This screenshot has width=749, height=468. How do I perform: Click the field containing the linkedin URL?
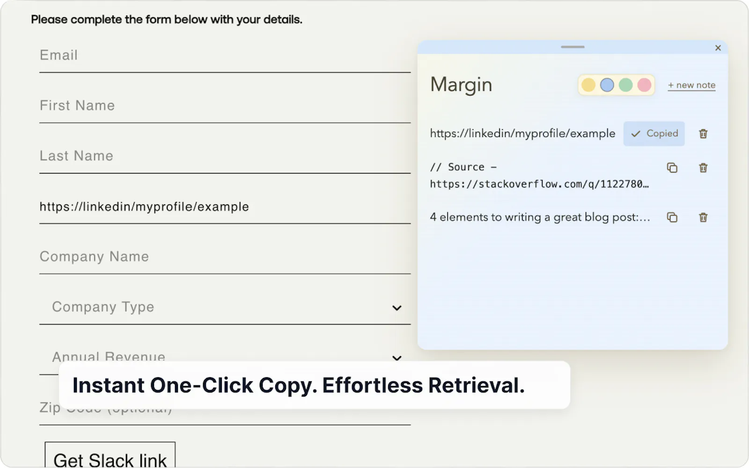tap(225, 207)
